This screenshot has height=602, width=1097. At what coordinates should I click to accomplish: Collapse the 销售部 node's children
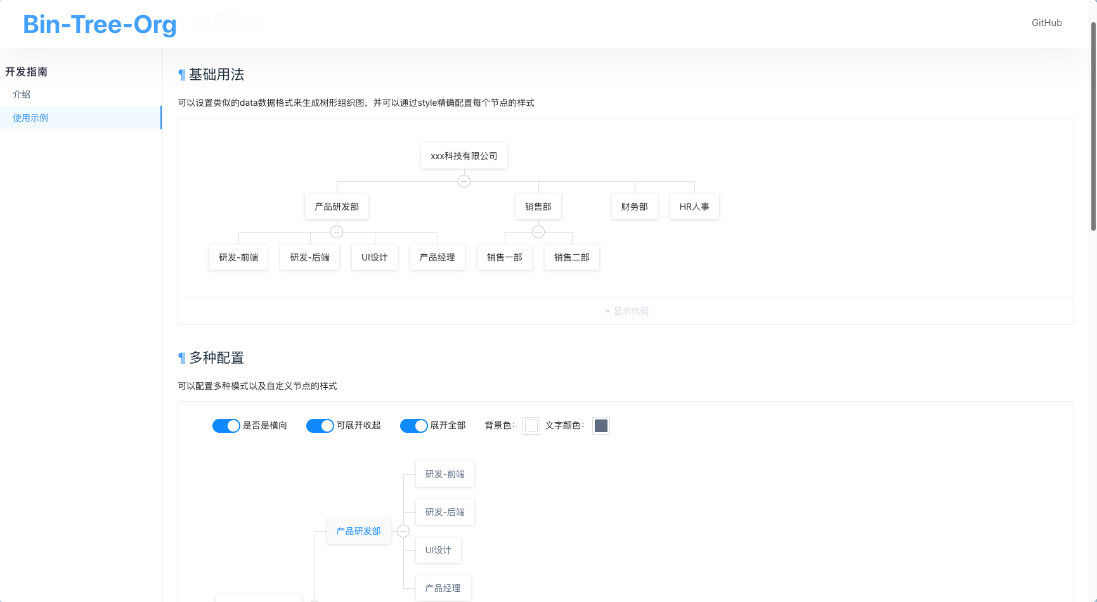pos(538,232)
